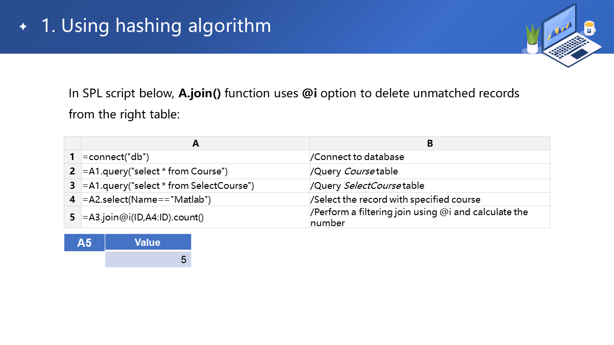Click column header A in the script table
Image resolution: width=614 pixels, height=345 pixels.
(x=195, y=143)
